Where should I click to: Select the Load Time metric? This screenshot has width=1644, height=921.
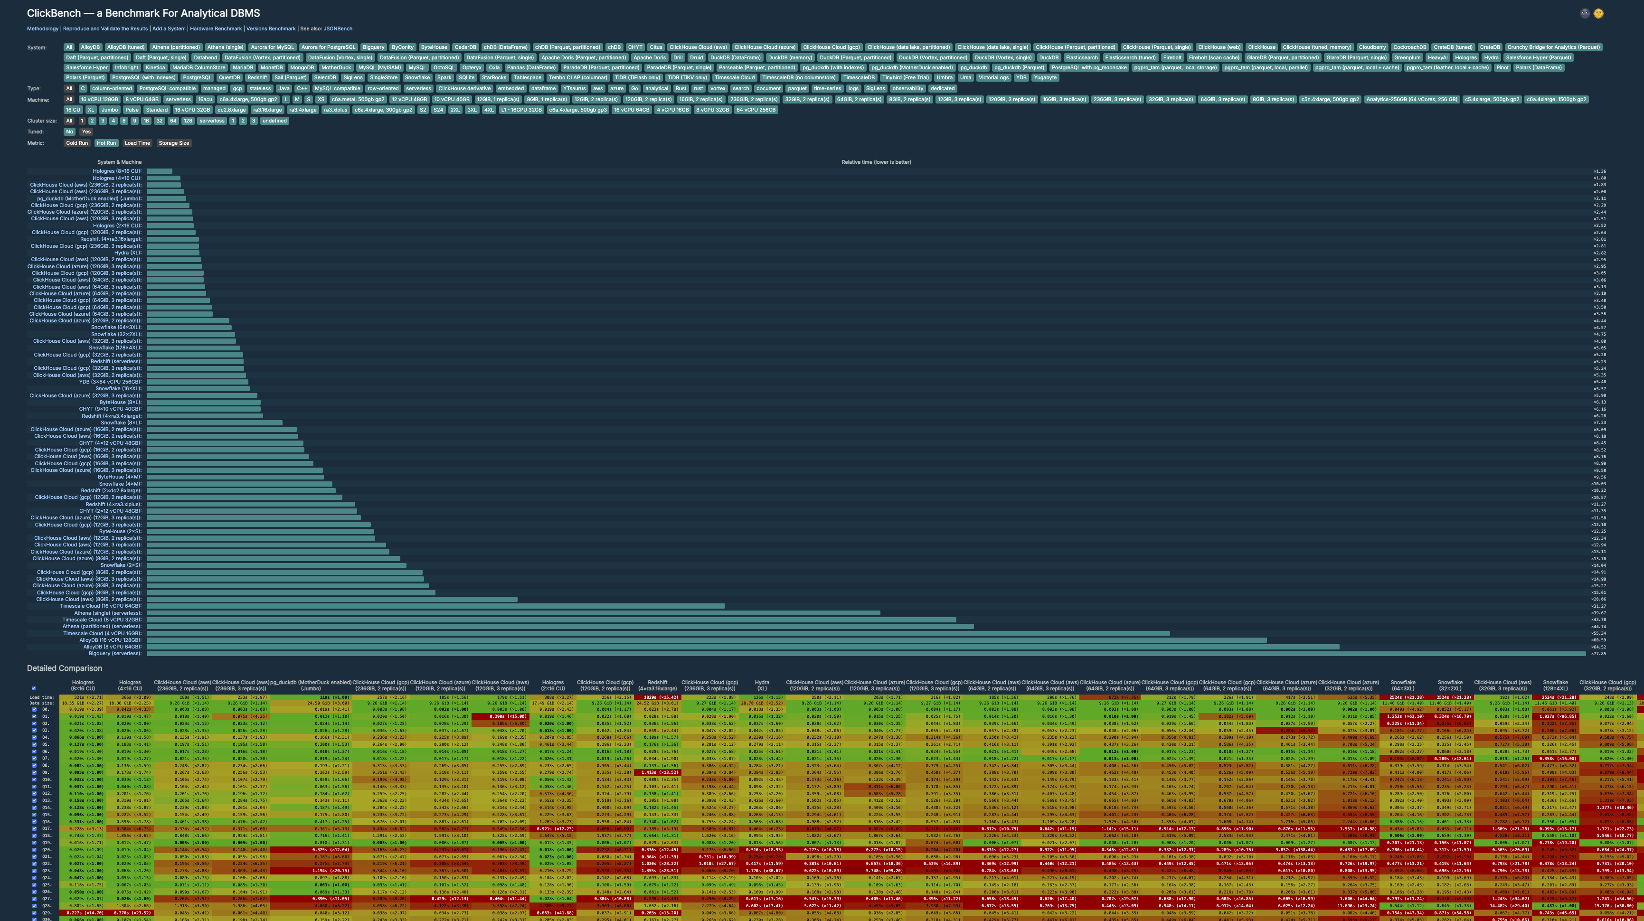click(137, 143)
